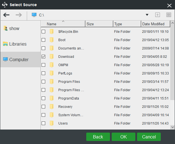Click the back navigation arrow icon

point(6,15)
